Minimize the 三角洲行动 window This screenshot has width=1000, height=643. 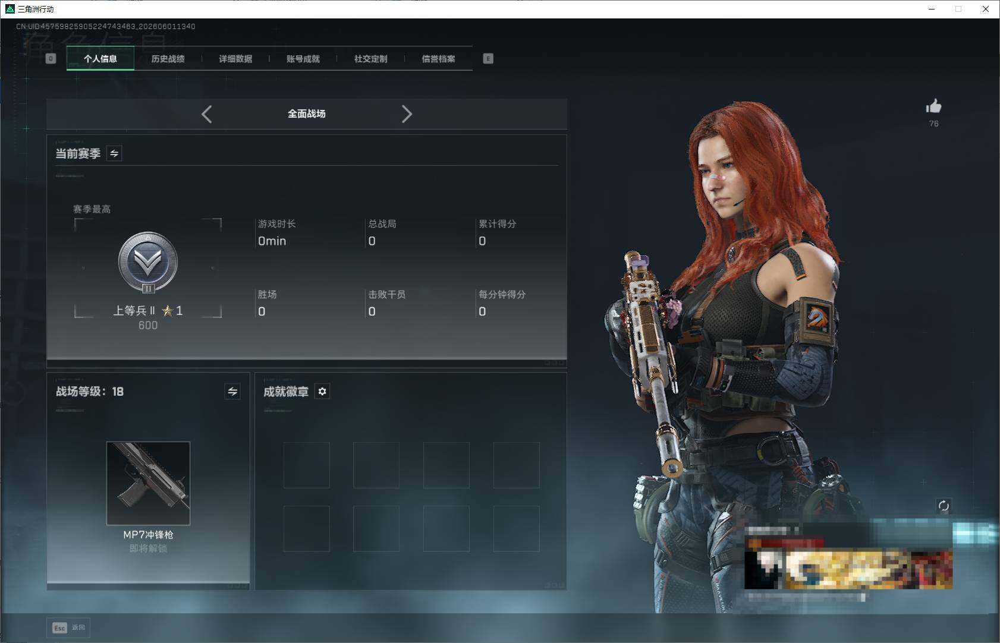pos(932,9)
